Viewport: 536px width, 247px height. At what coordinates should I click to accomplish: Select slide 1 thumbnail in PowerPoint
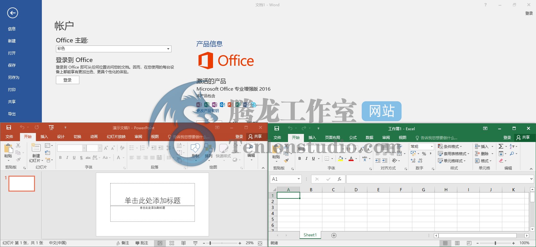tap(22, 183)
